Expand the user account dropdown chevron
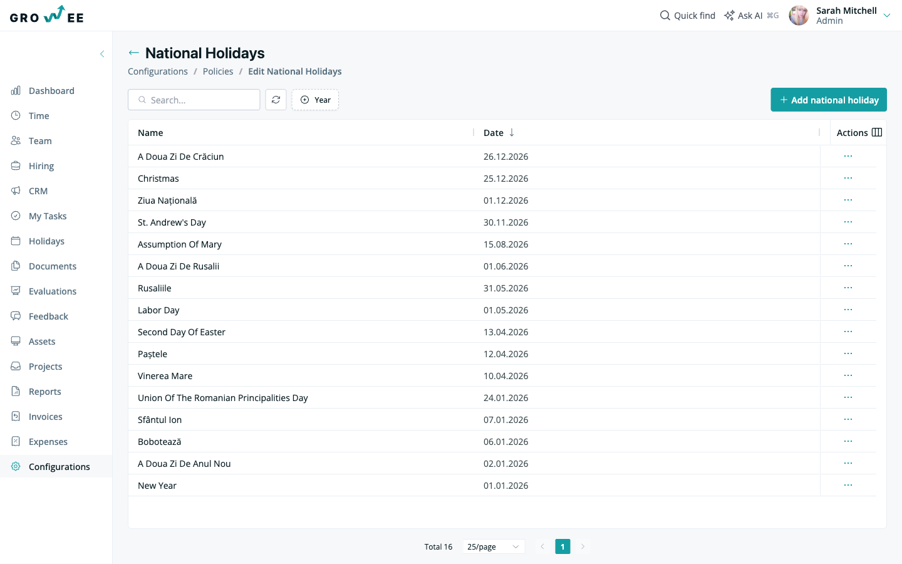Screen dimensions: 902x564 886,16
